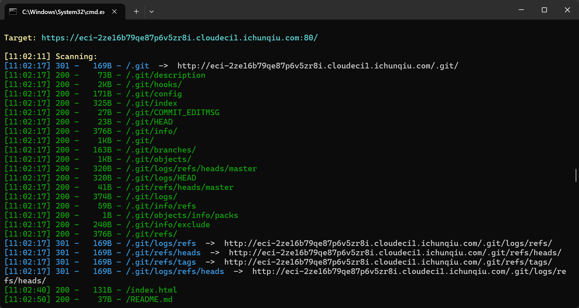
Task: Click the /.git/objects/ path
Action: (159, 159)
